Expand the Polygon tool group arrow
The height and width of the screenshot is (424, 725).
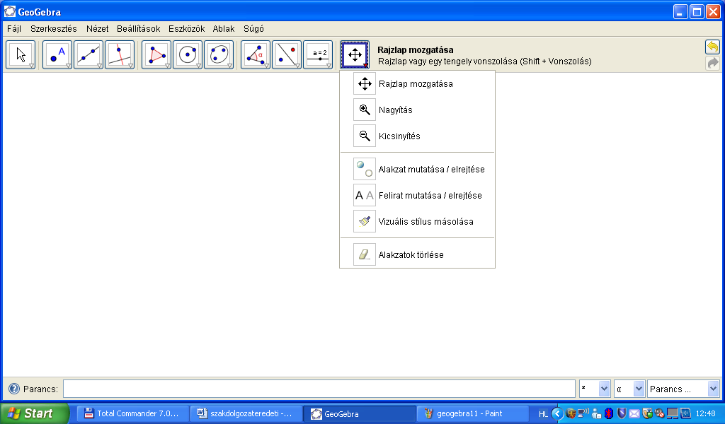click(167, 66)
